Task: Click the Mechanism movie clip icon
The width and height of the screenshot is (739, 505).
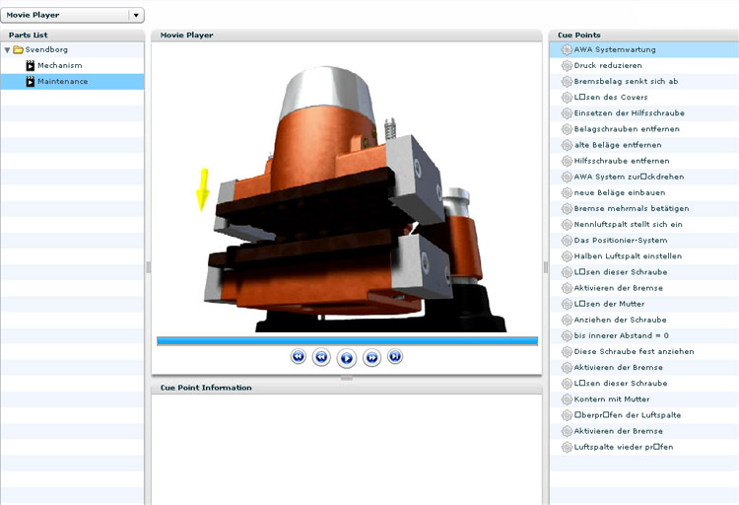Action: (31, 65)
